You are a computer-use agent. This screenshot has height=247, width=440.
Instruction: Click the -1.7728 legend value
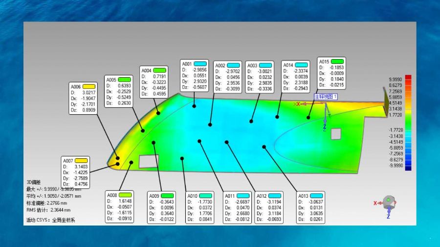(x=396, y=130)
